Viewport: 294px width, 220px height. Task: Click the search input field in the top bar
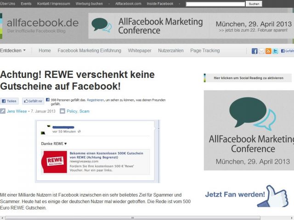(x=215, y=4)
